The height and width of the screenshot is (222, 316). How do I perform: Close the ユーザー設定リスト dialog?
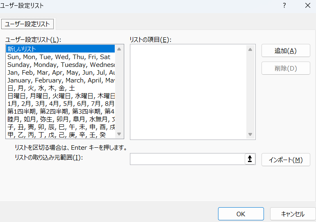point(307,6)
